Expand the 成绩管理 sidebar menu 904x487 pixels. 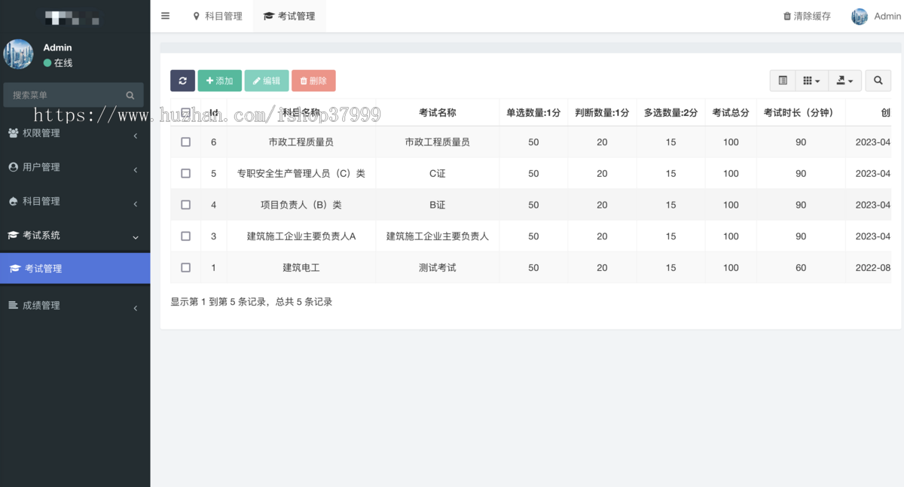[x=75, y=306]
